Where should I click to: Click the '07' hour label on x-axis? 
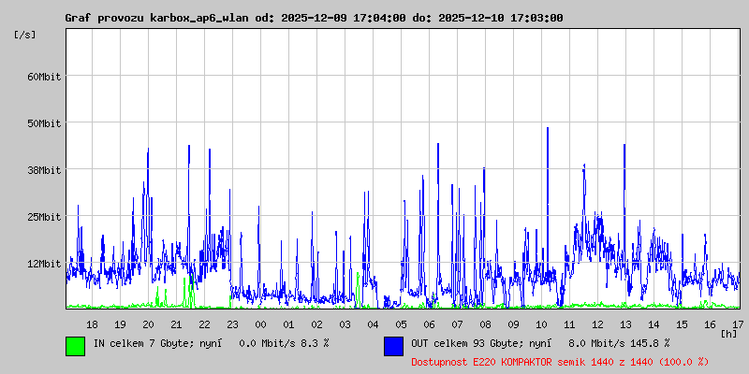point(457,324)
